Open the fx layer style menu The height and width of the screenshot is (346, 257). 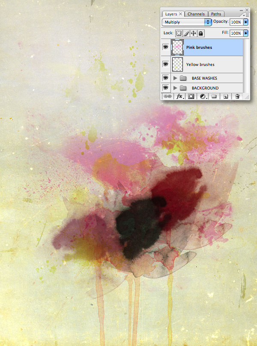pyautogui.click(x=179, y=96)
